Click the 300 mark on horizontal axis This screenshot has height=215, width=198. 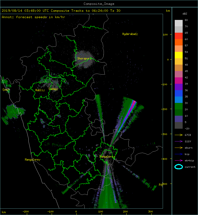tap(151, 212)
